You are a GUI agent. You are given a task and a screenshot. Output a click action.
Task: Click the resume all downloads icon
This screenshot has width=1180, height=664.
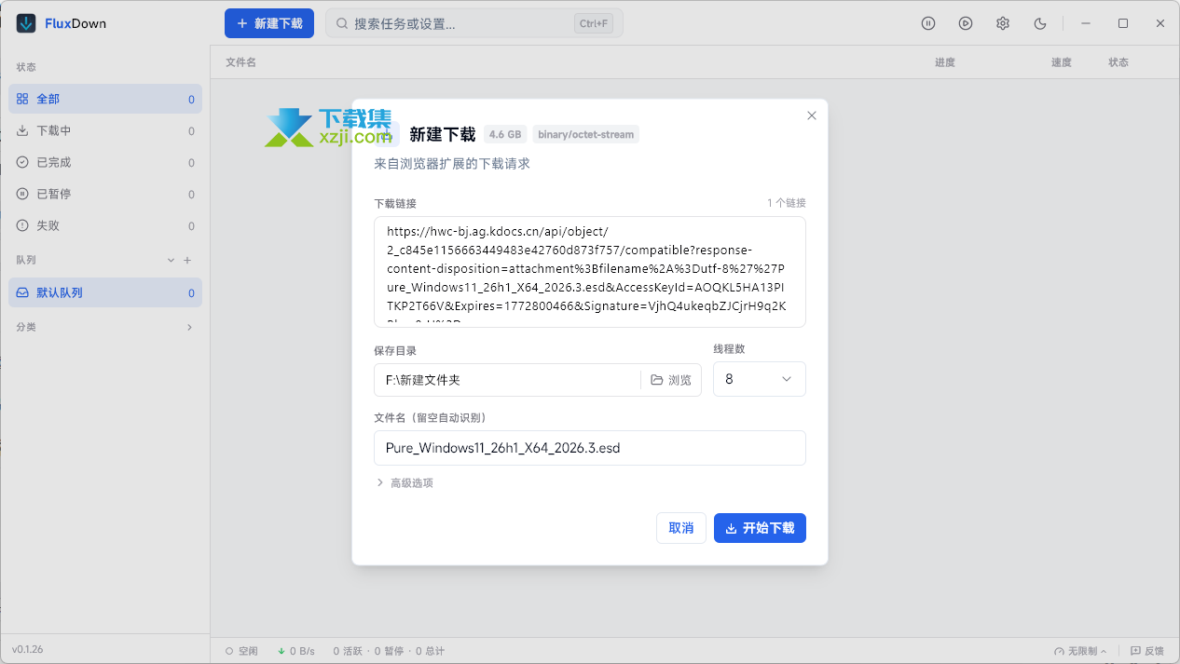[x=966, y=23]
